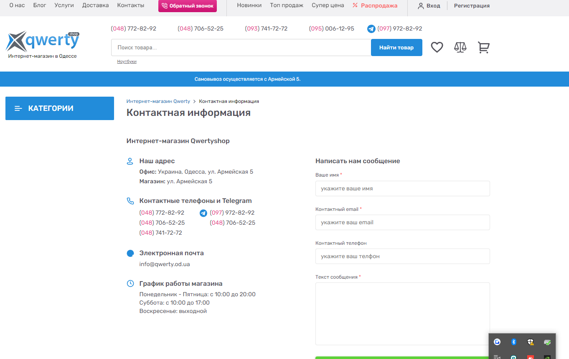Expand the КАТЕГОРИИ menu
Image resolution: width=569 pixels, height=359 pixels.
click(x=60, y=108)
